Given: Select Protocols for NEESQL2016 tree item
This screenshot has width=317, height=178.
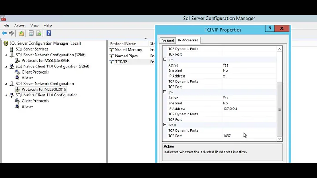Looking at the screenshot, I should (44, 89).
